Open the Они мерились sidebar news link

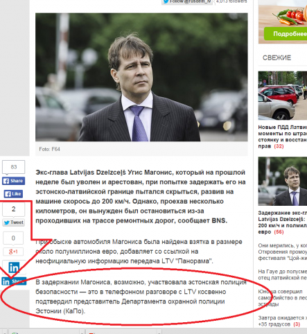pyautogui.click(x=283, y=252)
